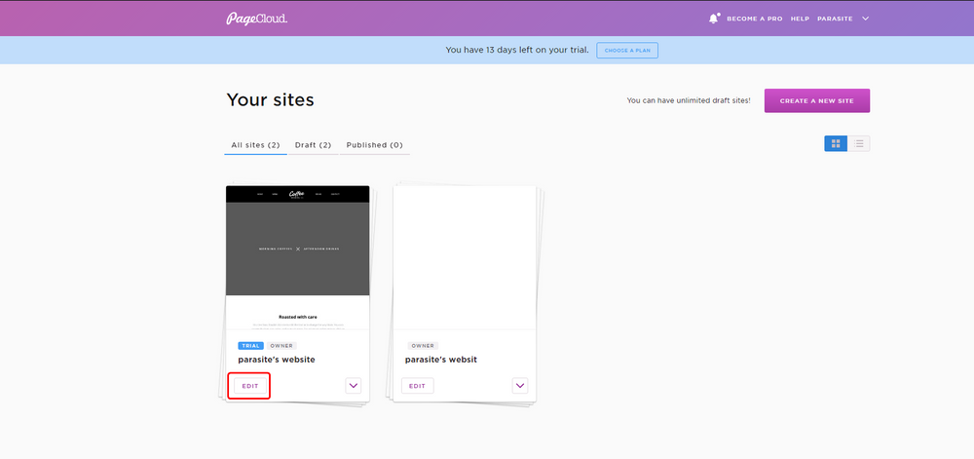Switch to list view layout
974x459 pixels.
point(858,143)
